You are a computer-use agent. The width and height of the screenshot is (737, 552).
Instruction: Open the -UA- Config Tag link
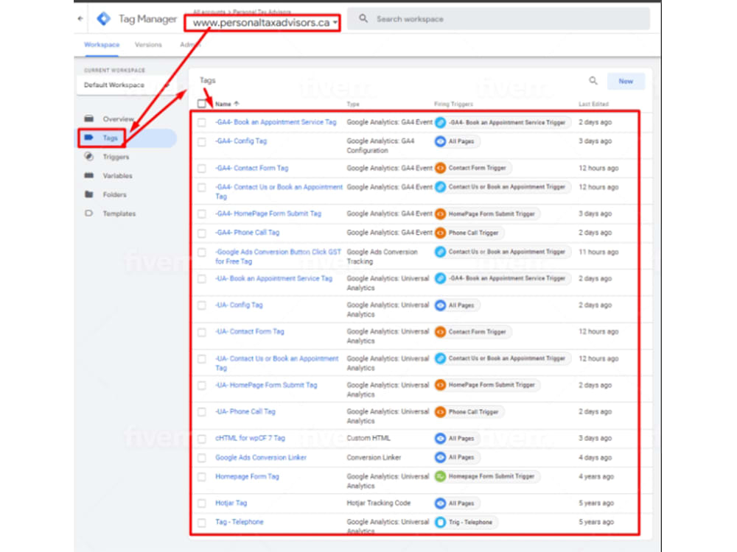click(x=239, y=305)
